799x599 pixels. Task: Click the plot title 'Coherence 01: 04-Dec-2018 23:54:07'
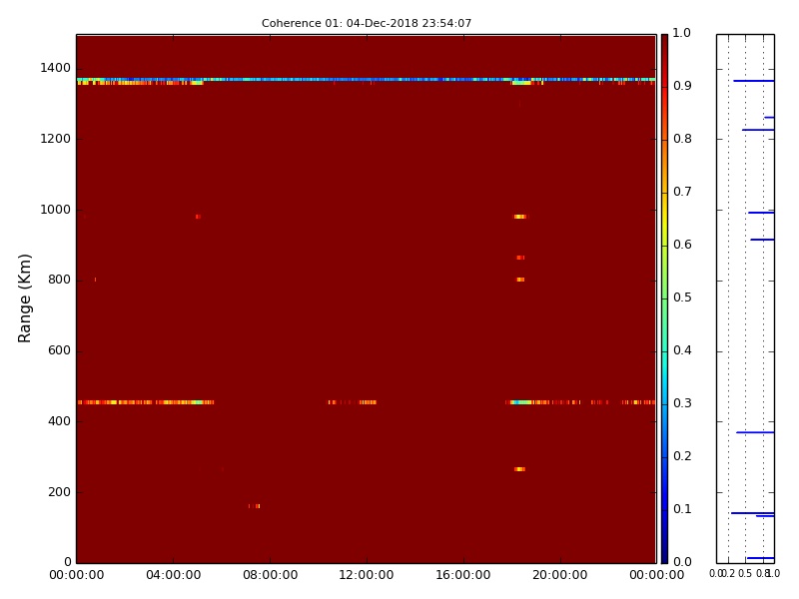pyautogui.click(x=367, y=23)
